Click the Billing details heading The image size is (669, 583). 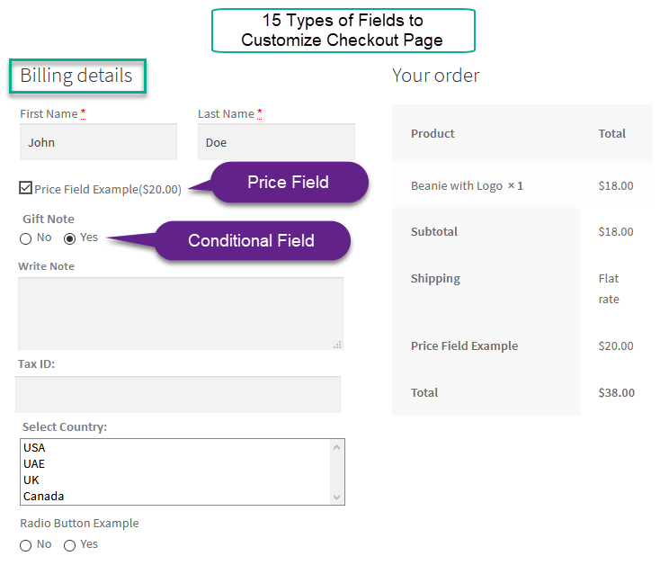tap(76, 76)
